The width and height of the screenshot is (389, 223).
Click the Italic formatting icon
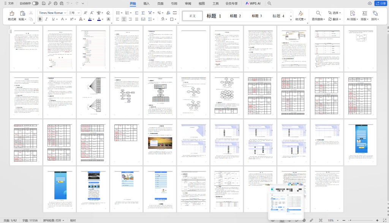pyautogui.click(x=46, y=19)
